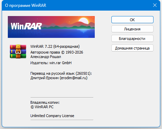Open the Благодарности dialog

point(132,39)
